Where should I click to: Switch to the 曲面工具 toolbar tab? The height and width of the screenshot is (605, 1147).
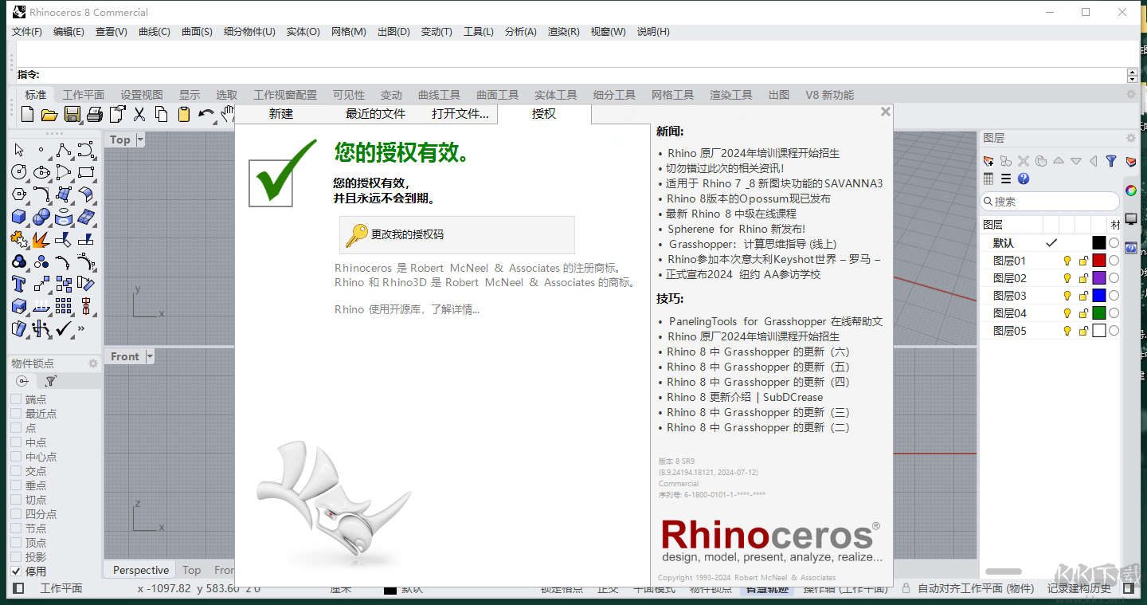497,94
